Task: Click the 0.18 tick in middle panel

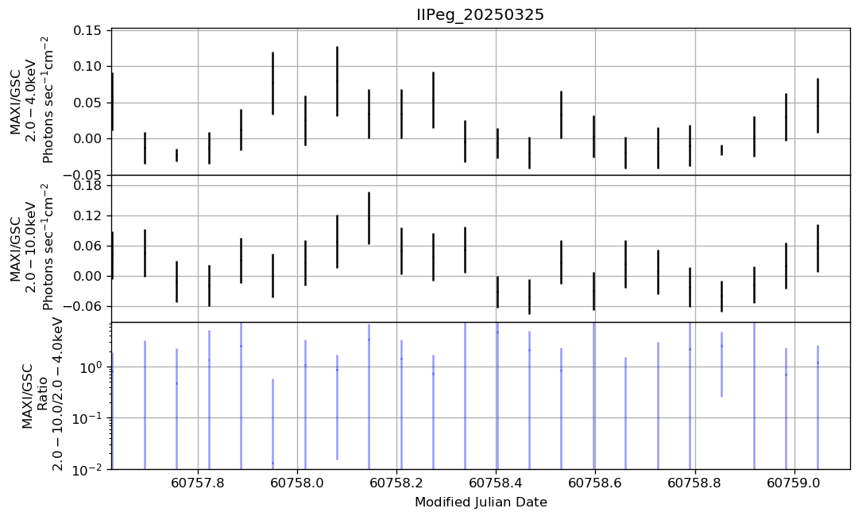Action: point(87,185)
